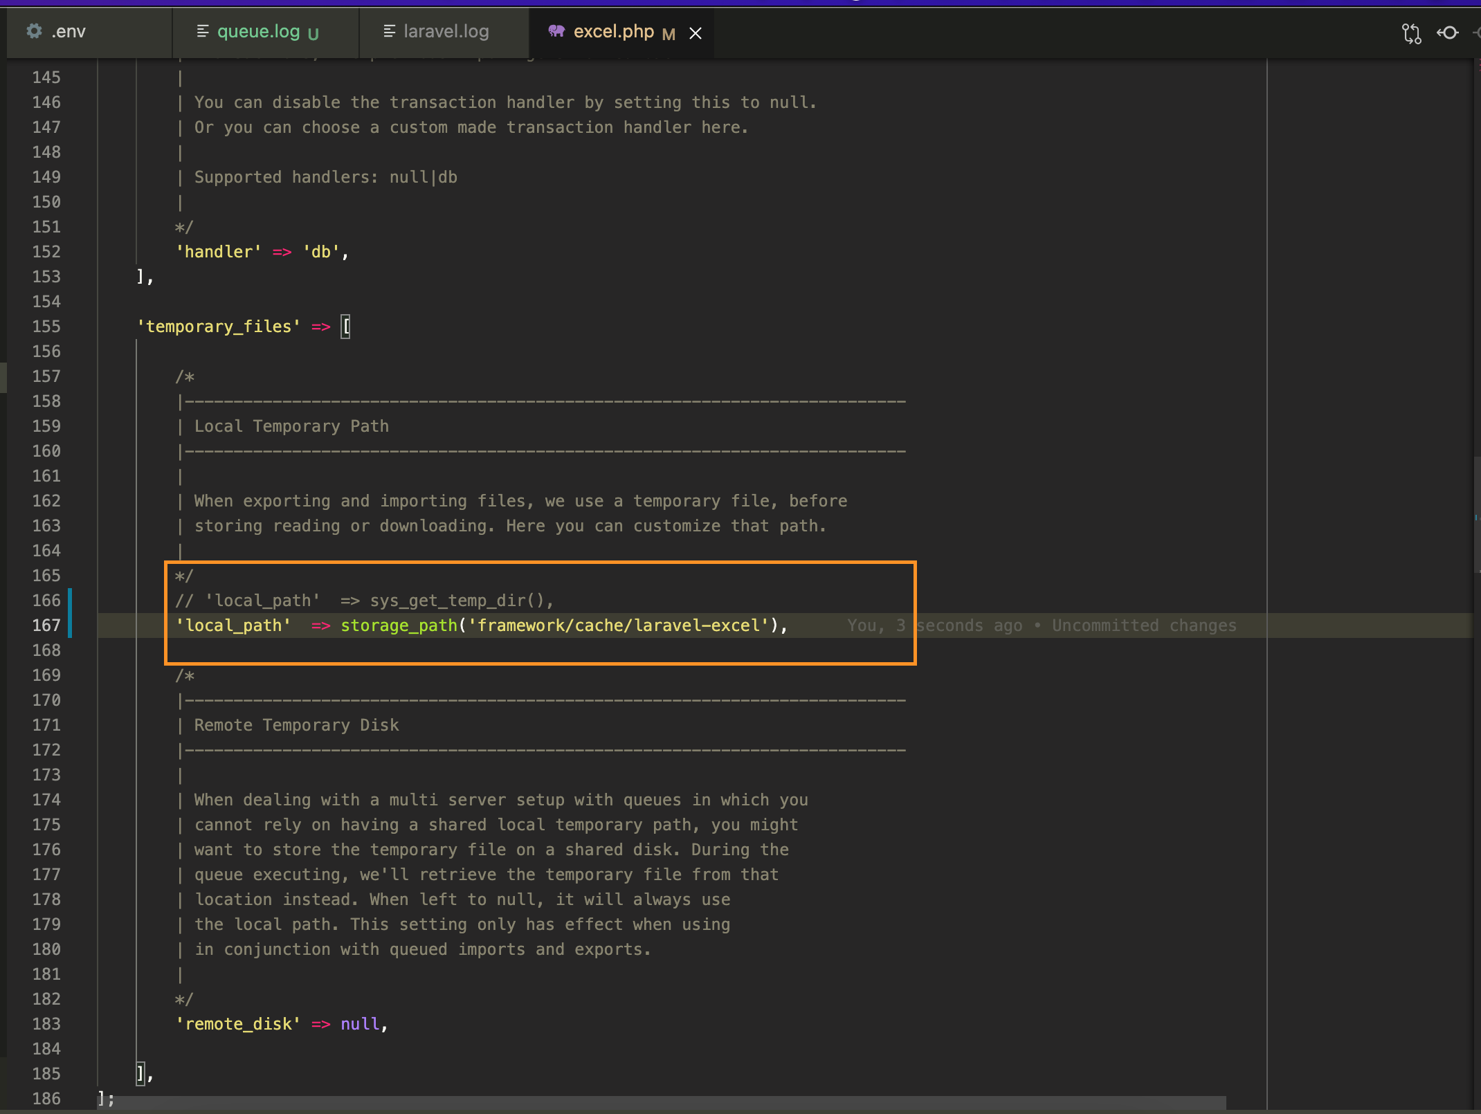Switch to the laravel.log tab

(x=446, y=31)
